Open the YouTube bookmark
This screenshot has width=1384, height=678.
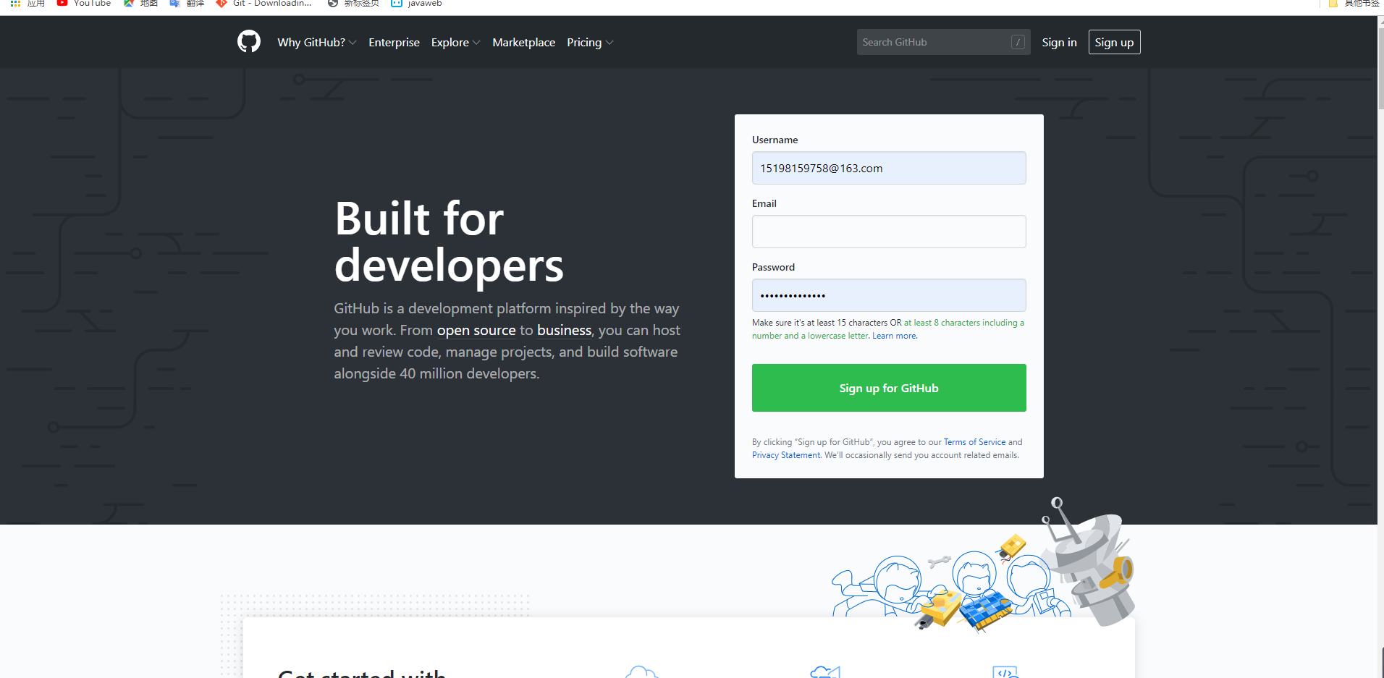click(x=84, y=4)
